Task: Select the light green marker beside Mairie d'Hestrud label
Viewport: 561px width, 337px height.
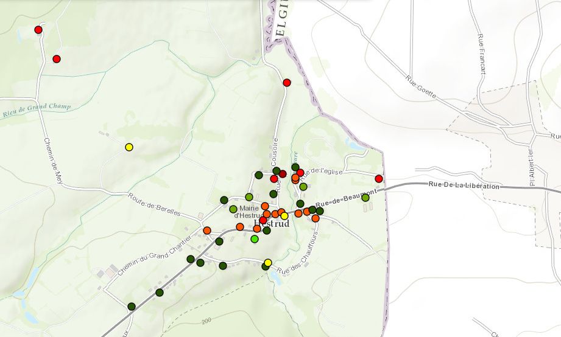Action: tap(233, 209)
